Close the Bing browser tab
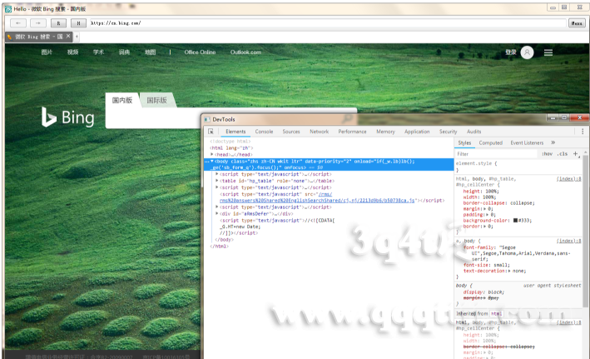 pyautogui.click(x=68, y=36)
